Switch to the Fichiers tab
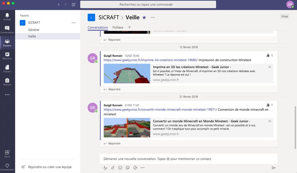This screenshot has width=297, height=173. 118,28
